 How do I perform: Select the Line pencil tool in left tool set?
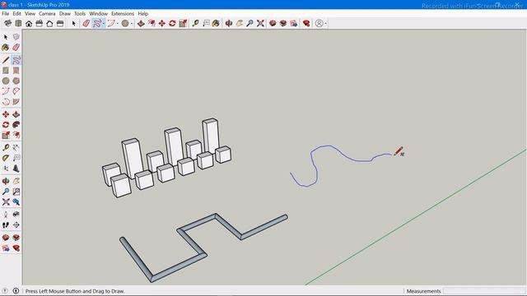tap(6, 60)
